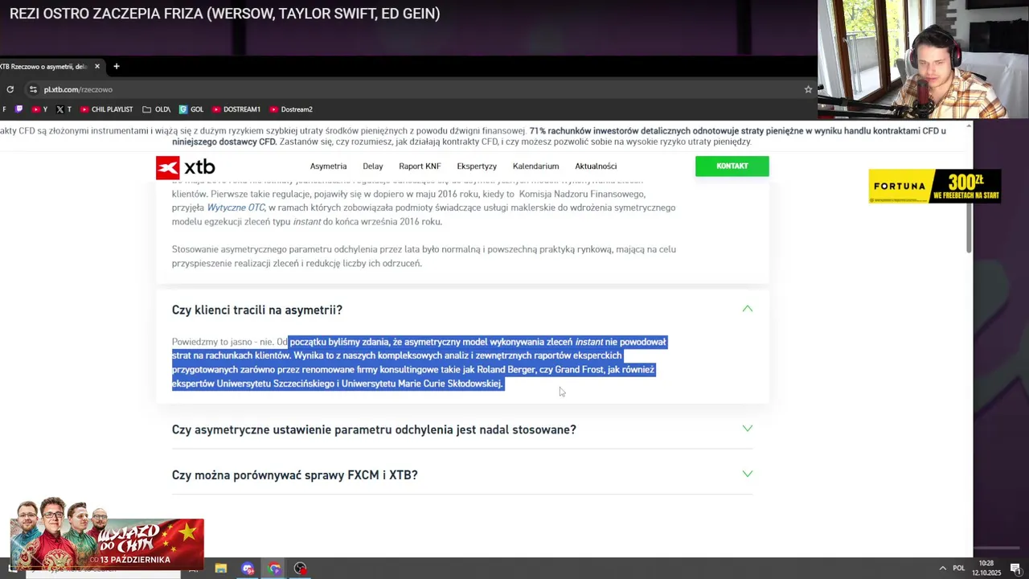Select the XTB Rzeczowo o asymetrii tab
This screenshot has height=579, width=1029.
(x=44, y=66)
